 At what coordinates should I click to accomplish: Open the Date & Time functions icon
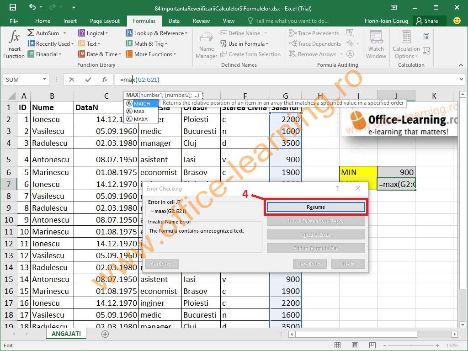[x=81, y=54]
